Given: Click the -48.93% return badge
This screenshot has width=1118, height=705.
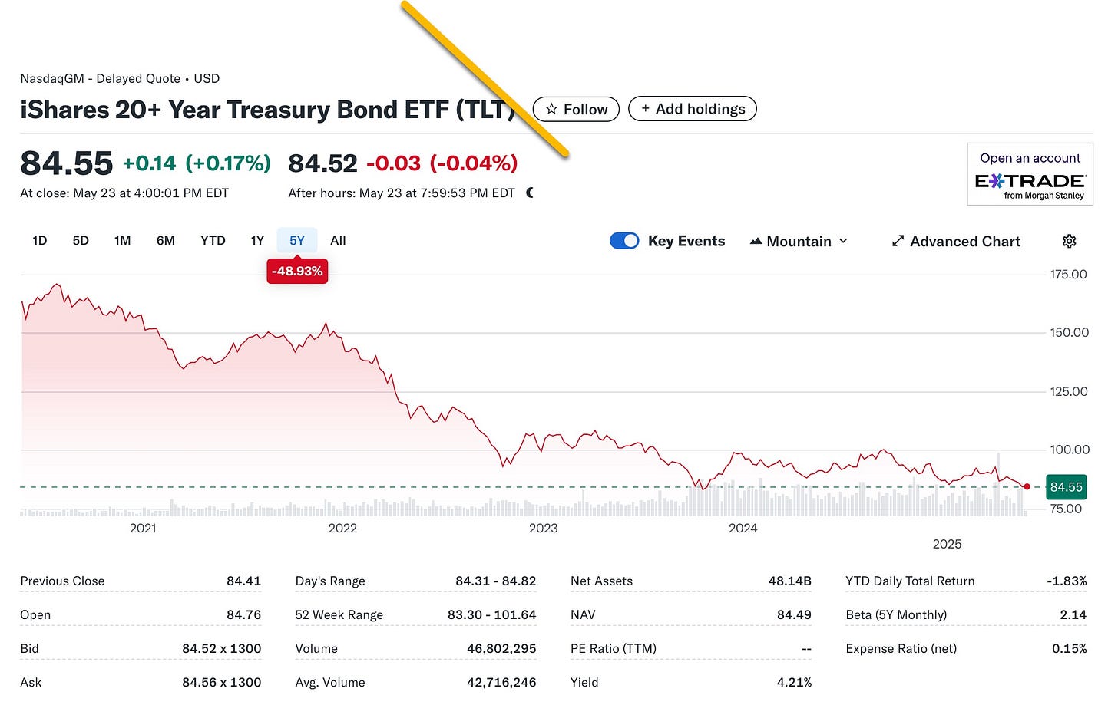Looking at the screenshot, I should coord(297,271).
